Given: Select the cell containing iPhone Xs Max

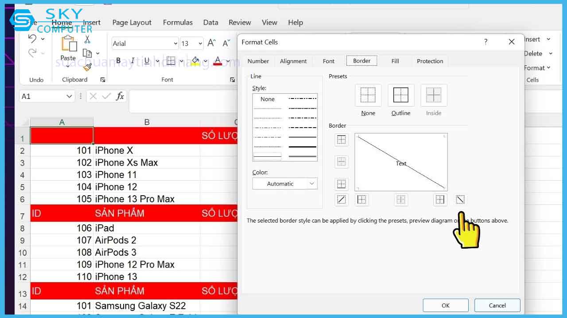Looking at the screenshot, I should [x=147, y=163].
